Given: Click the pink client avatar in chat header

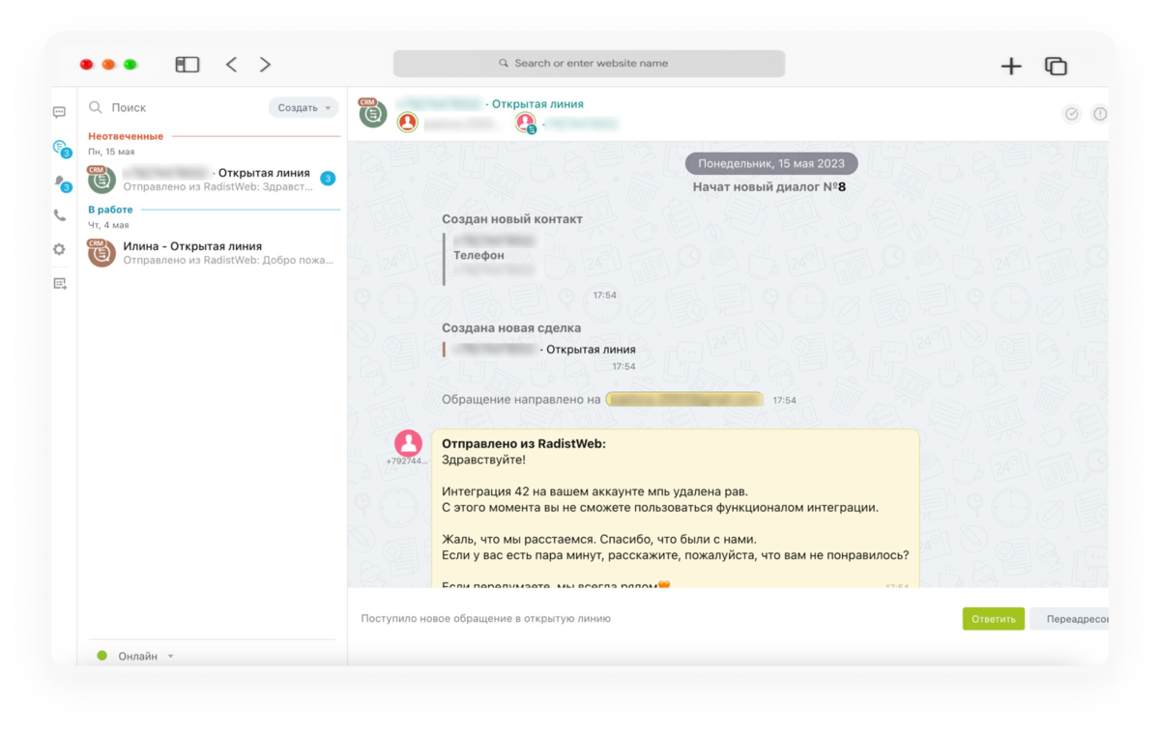Looking at the screenshot, I should tap(526, 123).
